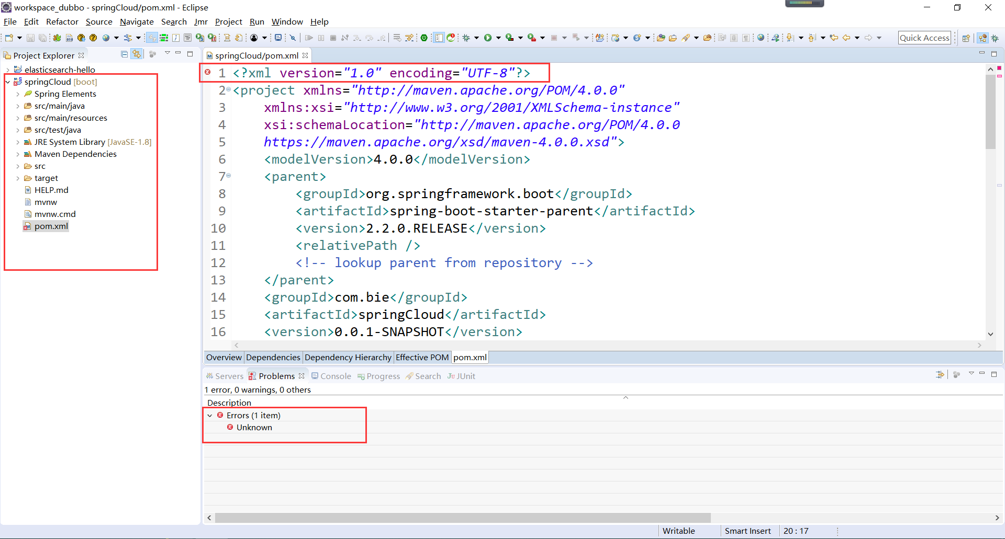Screen dimensions: 1005x539
Task: Open the Console view tab
Action: click(x=331, y=376)
